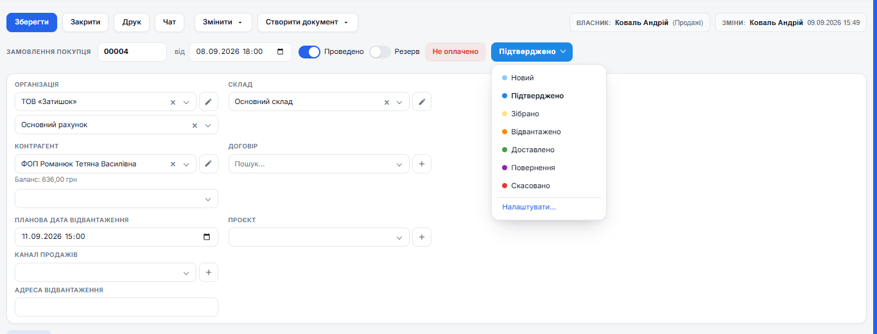Click the Друк button
The image size is (877, 334).
tap(132, 22)
